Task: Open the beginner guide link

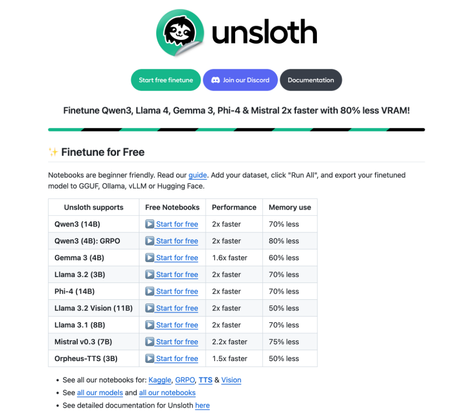Action: (x=198, y=175)
